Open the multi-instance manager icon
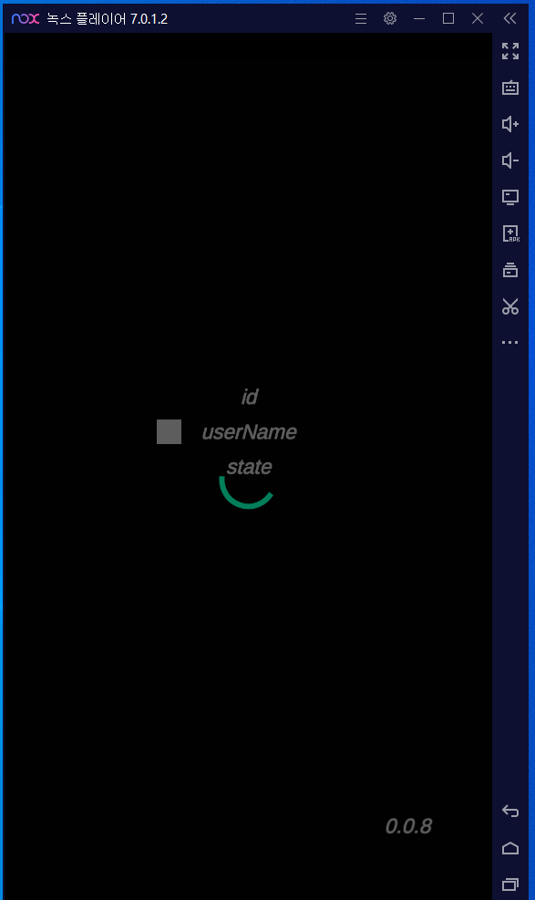535x900 pixels. 509,270
